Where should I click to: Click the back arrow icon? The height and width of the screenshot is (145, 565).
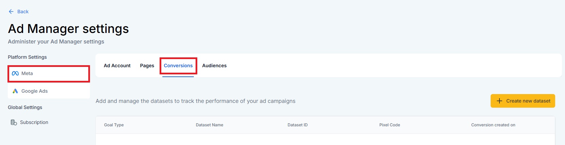(x=11, y=12)
